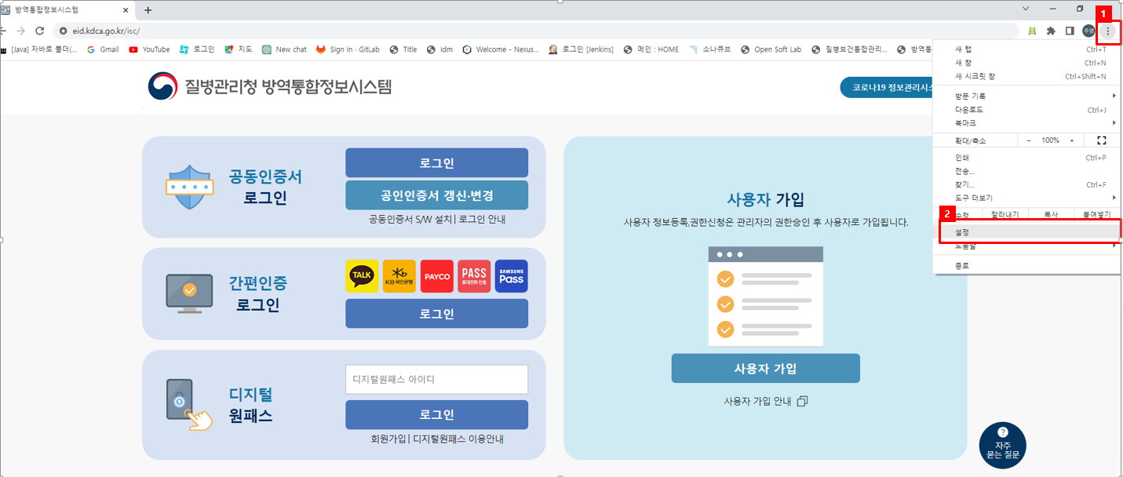The height and width of the screenshot is (477, 1123).
Task: Open the 질병보건통합관리 bookmark
Action: 850,49
